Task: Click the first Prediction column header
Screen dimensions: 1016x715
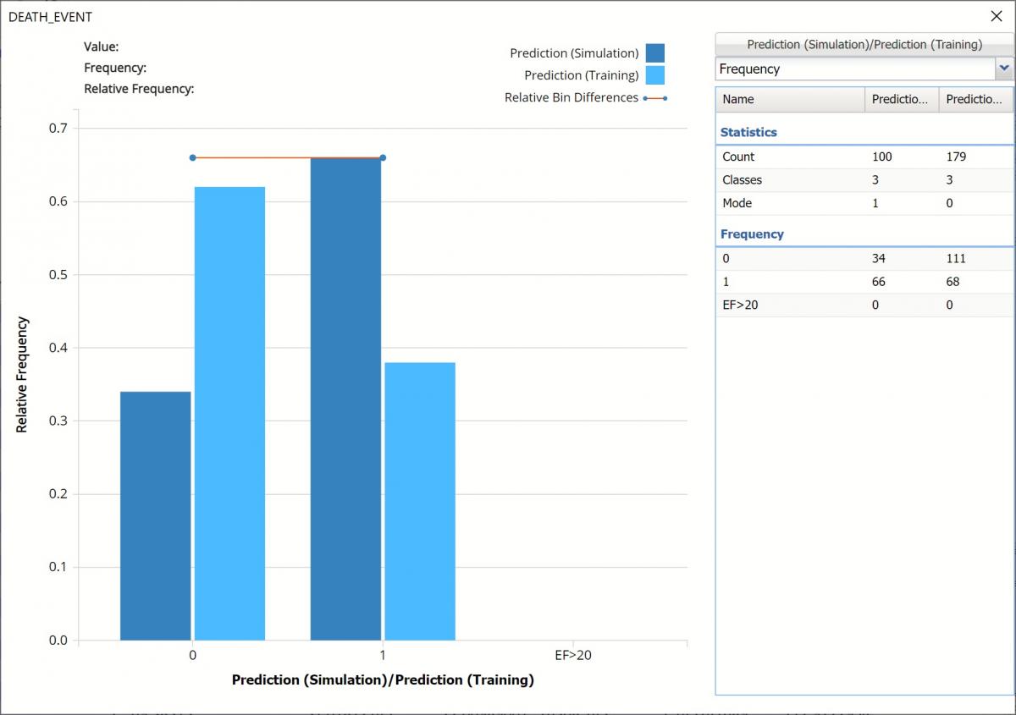Action: tap(901, 99)
